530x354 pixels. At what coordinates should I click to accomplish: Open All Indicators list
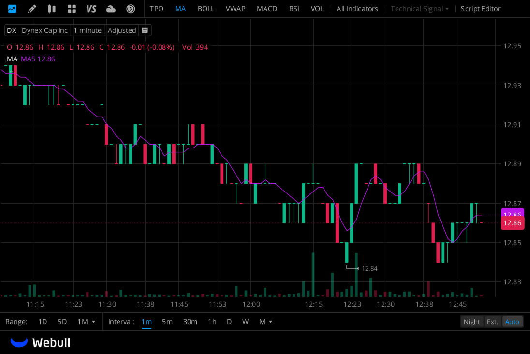click(x=357, y=9)
